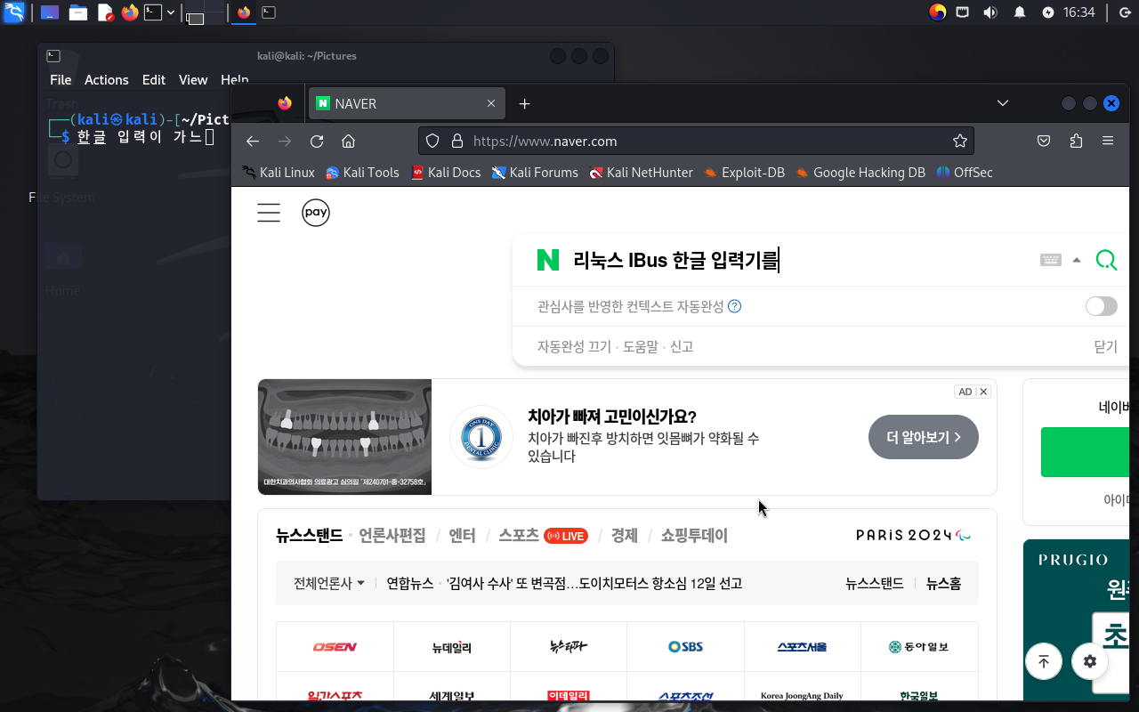Viewport: 1139px width, 712px height.
Task: Reload the Naver page
Action: pos(317,141)
